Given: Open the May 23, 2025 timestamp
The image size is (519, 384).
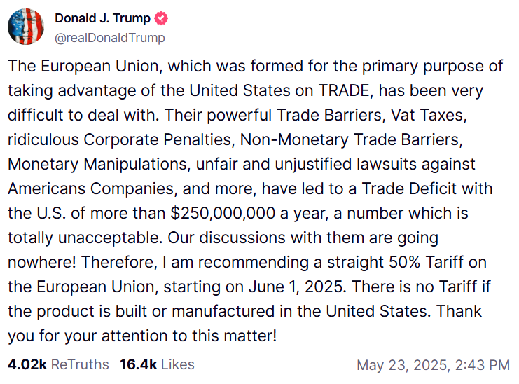Looking at the screenshot, I should [x=401, y=365].
